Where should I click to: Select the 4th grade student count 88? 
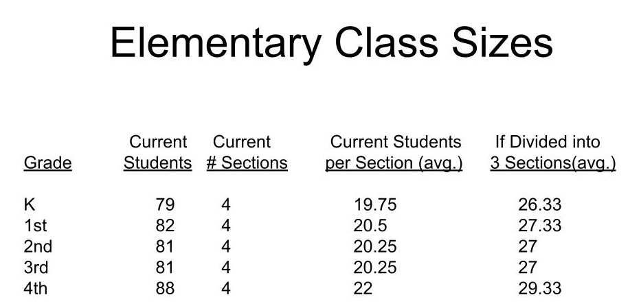point(165,289)
